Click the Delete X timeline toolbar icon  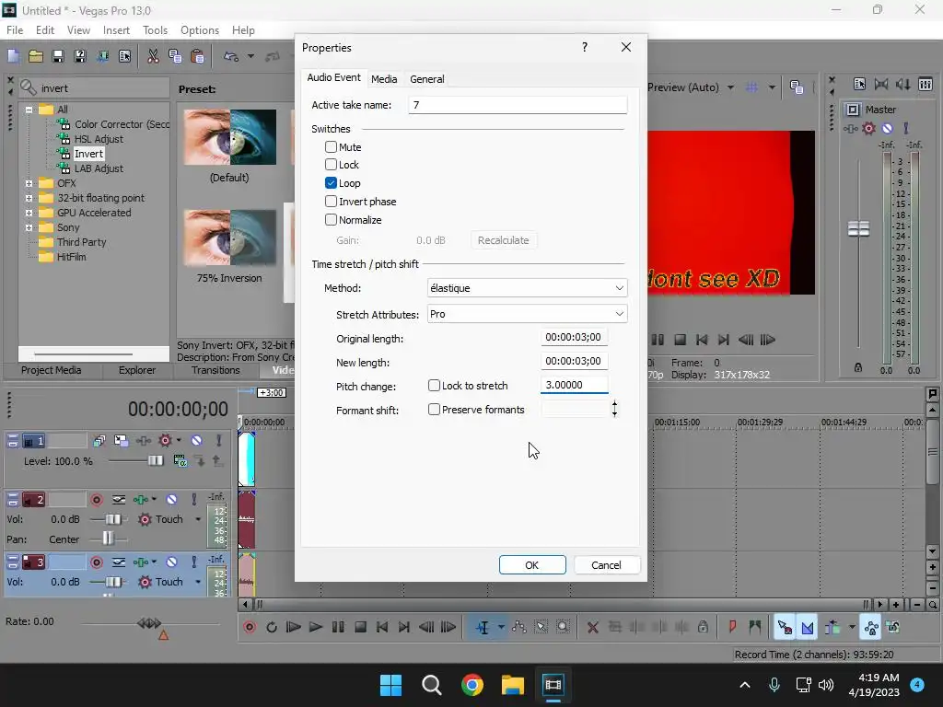(592, 628)
